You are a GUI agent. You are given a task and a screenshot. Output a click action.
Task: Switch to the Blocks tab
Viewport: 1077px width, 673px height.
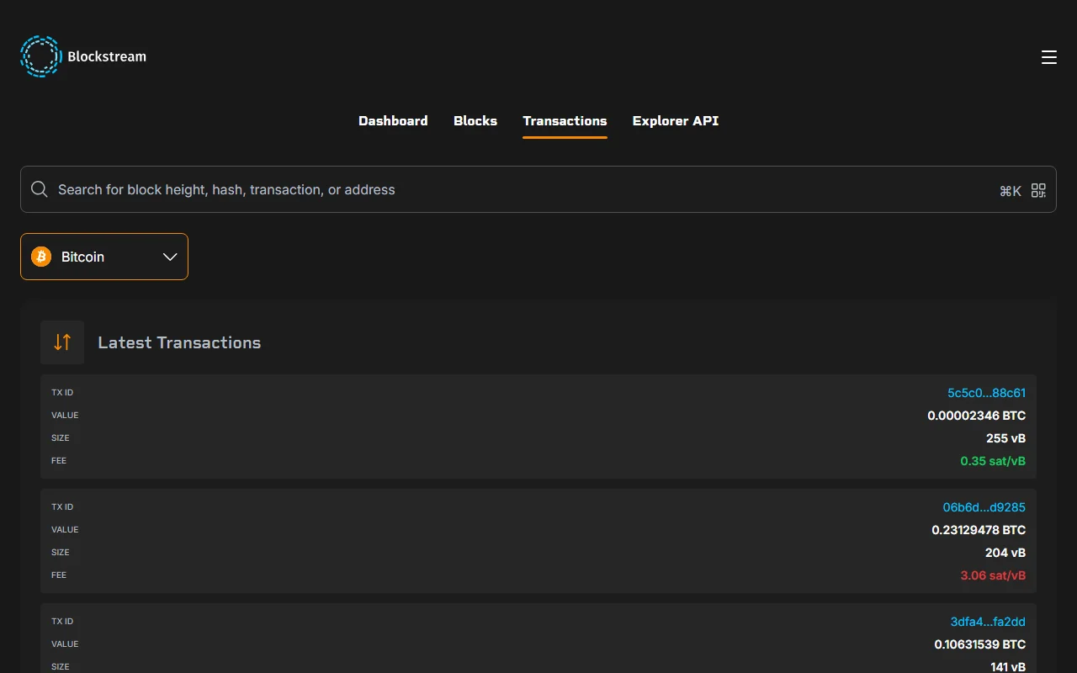(475, 121)
